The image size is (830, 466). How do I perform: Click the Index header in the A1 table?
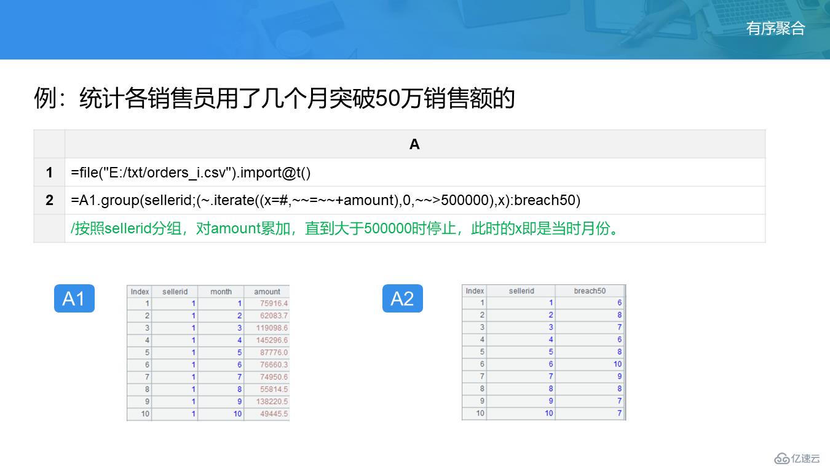(x=140, y=292)
